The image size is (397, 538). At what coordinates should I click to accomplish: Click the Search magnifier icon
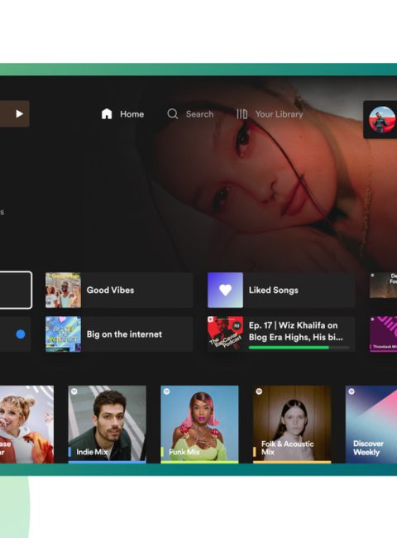[x=172, y=113]
